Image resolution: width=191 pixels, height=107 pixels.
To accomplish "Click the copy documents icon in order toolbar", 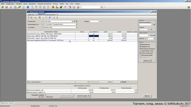I will click(46, 18).
